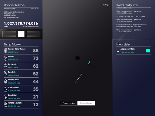Switch to the Planet Looker view
This screenshot has height=116, width=155.
[x=69, y=103]
